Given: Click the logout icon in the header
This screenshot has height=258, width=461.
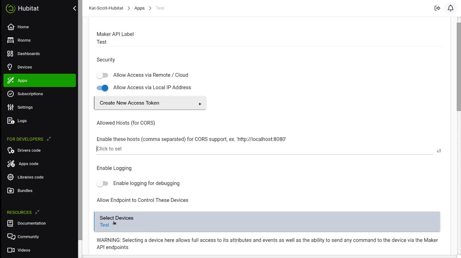Looking at the screenshot, I should click(x=437, y=8).
